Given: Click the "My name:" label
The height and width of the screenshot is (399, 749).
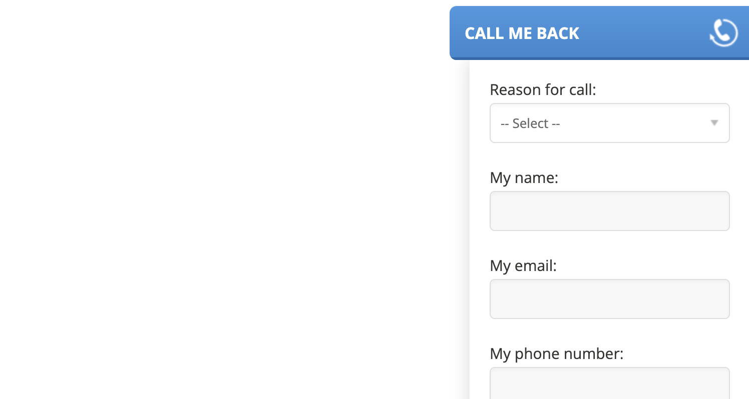Looking at the screenshot, I should pos(524,178).
